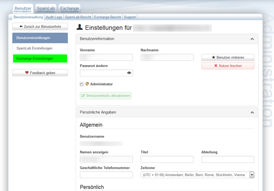This screenshot has width=274, height=191.
Task: Select SpamLab Einstellungen in sidebar
Action: pyautogui.click(x=40, y=48)
